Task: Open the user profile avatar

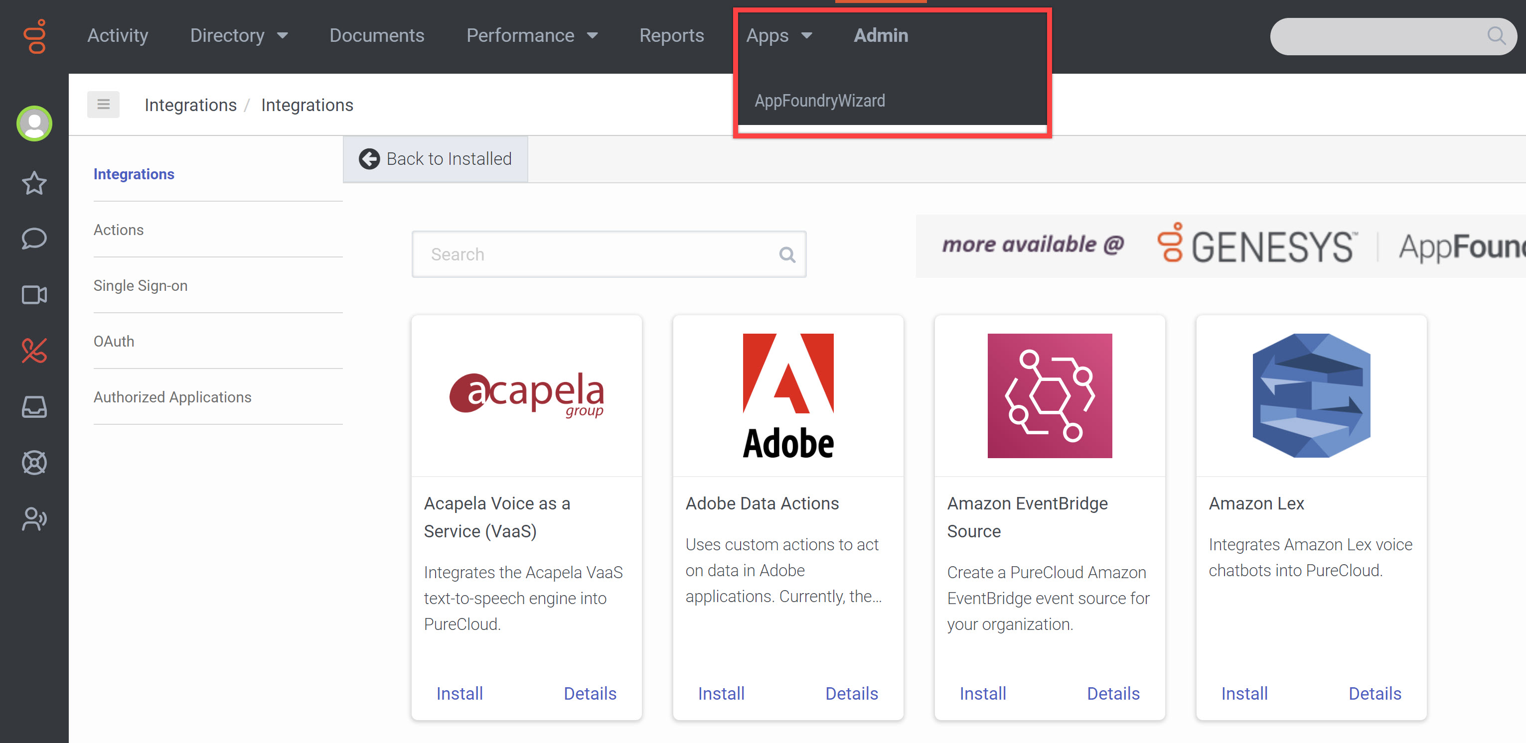Action: tap(34, 124)
